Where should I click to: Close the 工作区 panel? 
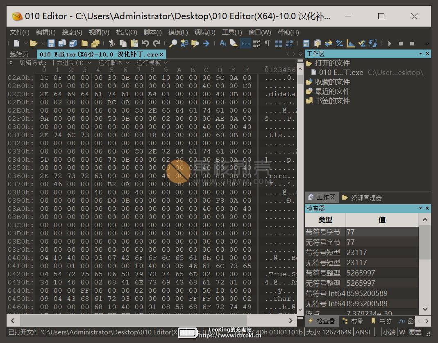tap(427, 53)
